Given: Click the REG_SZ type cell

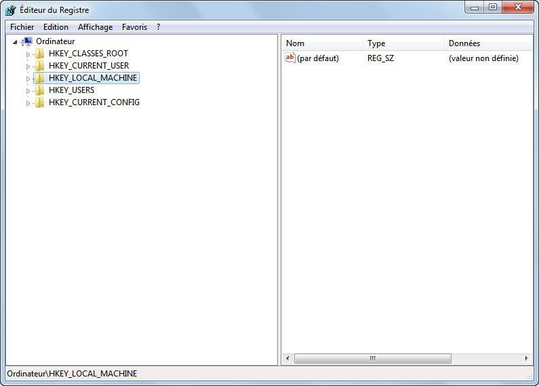Looking at the screenshot, I should [380, 58].
